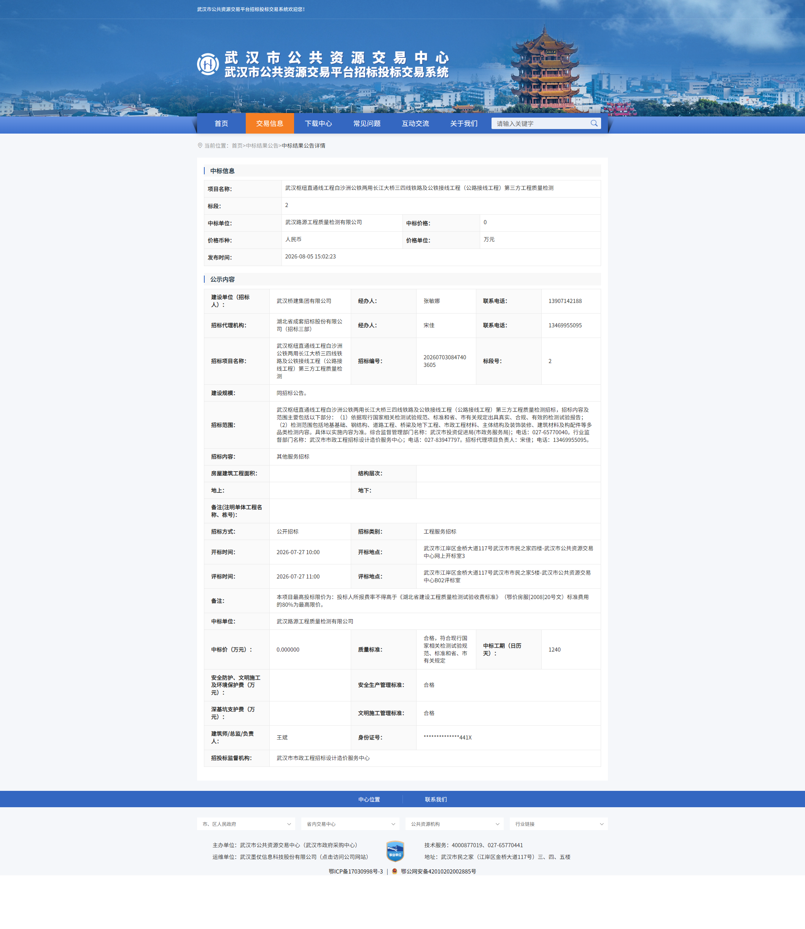Open the 下载中心 navigation tab

pos(318,123)
